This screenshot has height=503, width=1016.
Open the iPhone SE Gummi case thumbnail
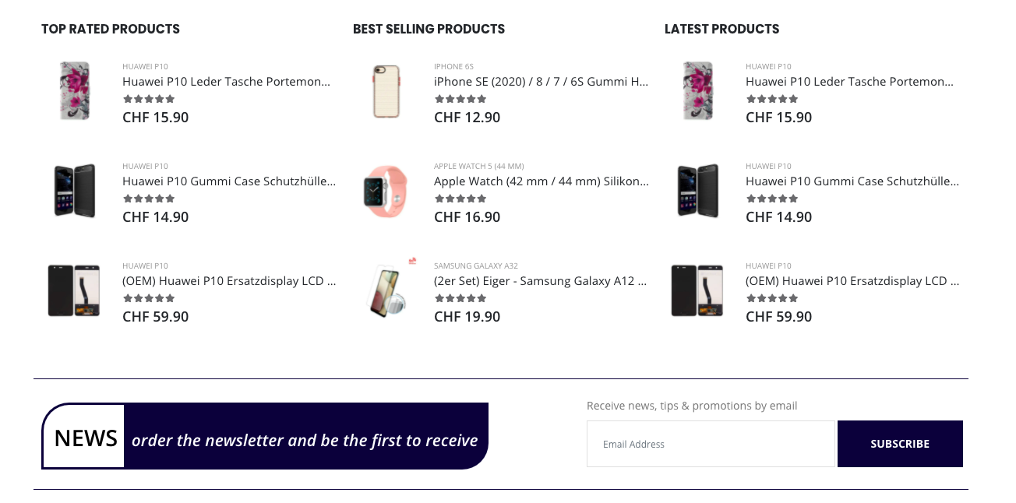click(386, 91)
